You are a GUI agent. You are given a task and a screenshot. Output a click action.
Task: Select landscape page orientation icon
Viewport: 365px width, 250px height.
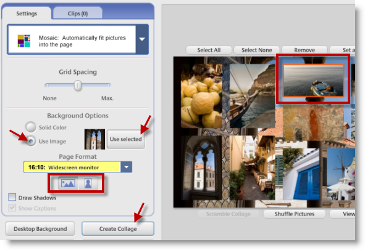[68, 183]
